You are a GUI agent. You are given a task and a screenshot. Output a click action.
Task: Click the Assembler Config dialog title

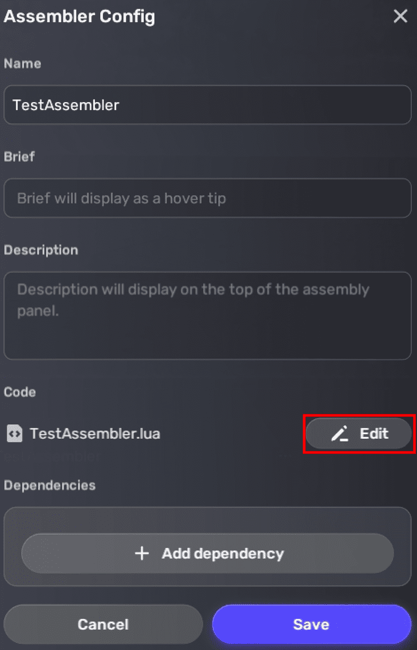pos(79,16)
